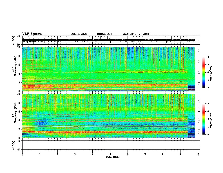The width and height of the screenshot is (223, 173).
Task: Click the "ch.1(V)" waveform axis label
Action: [x=14, y=40]
